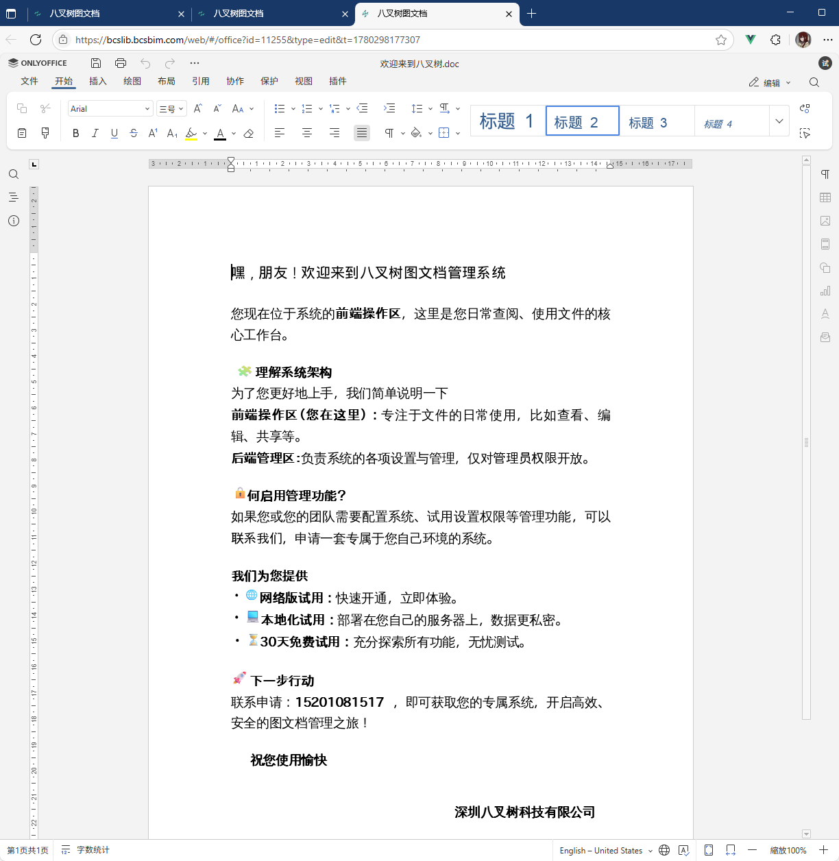Image resolution: width=839 pixels, height=861 pixels.
Task: Clear text formatting with eraser icon
Action: (x=249, y=133)
